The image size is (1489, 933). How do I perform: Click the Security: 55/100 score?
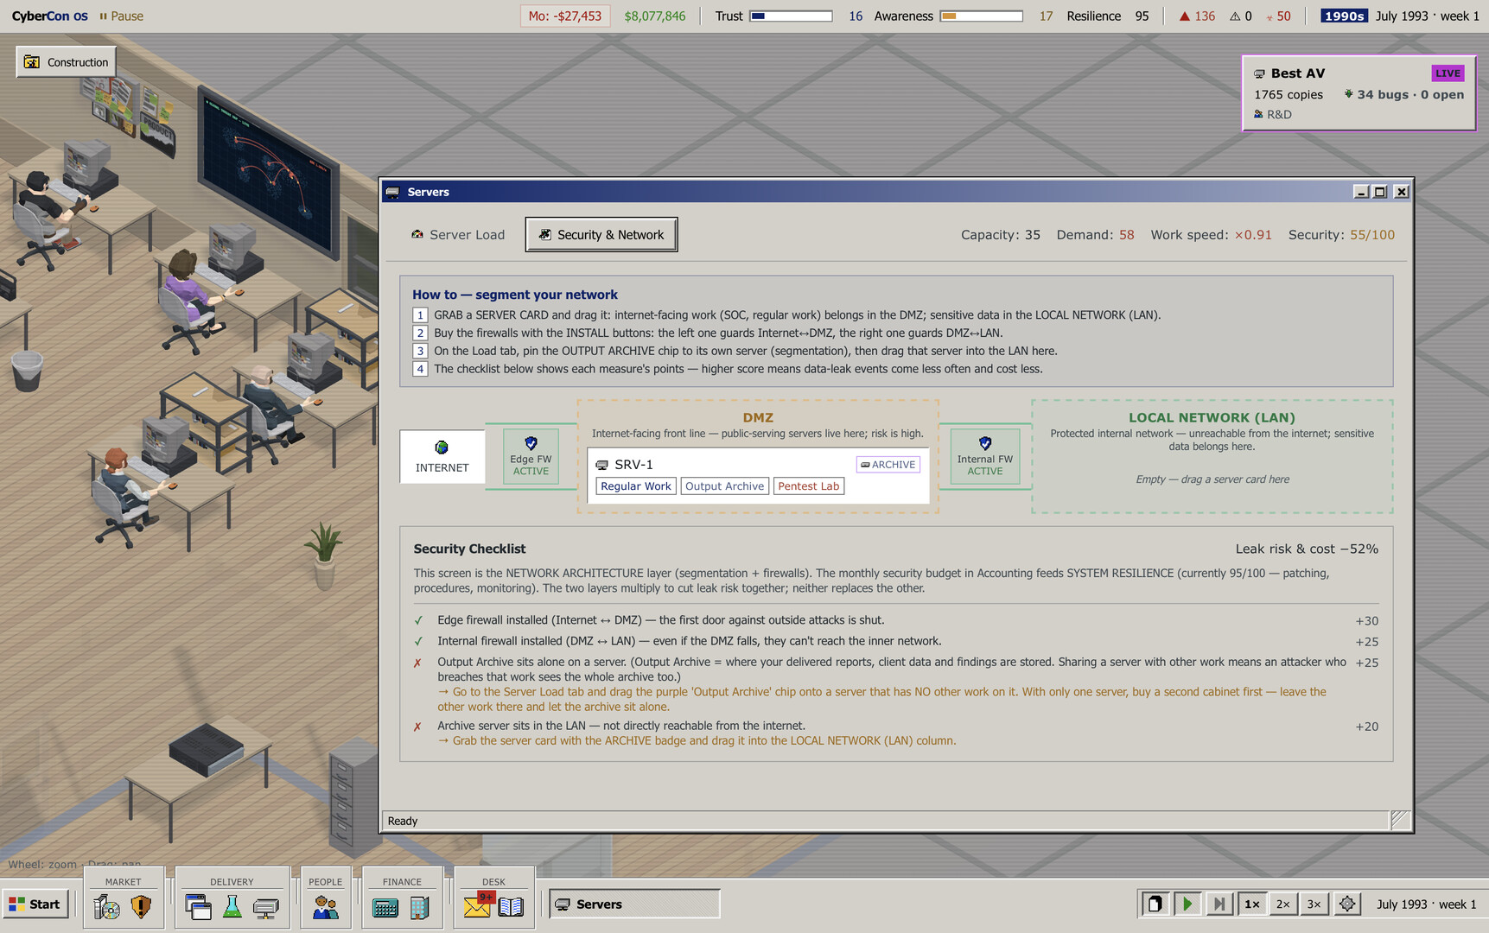pyautogui.click(x=1341, y=235)
